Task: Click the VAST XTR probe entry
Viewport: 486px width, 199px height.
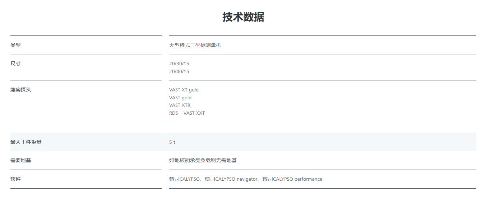Action: click(x=180, y=105)
